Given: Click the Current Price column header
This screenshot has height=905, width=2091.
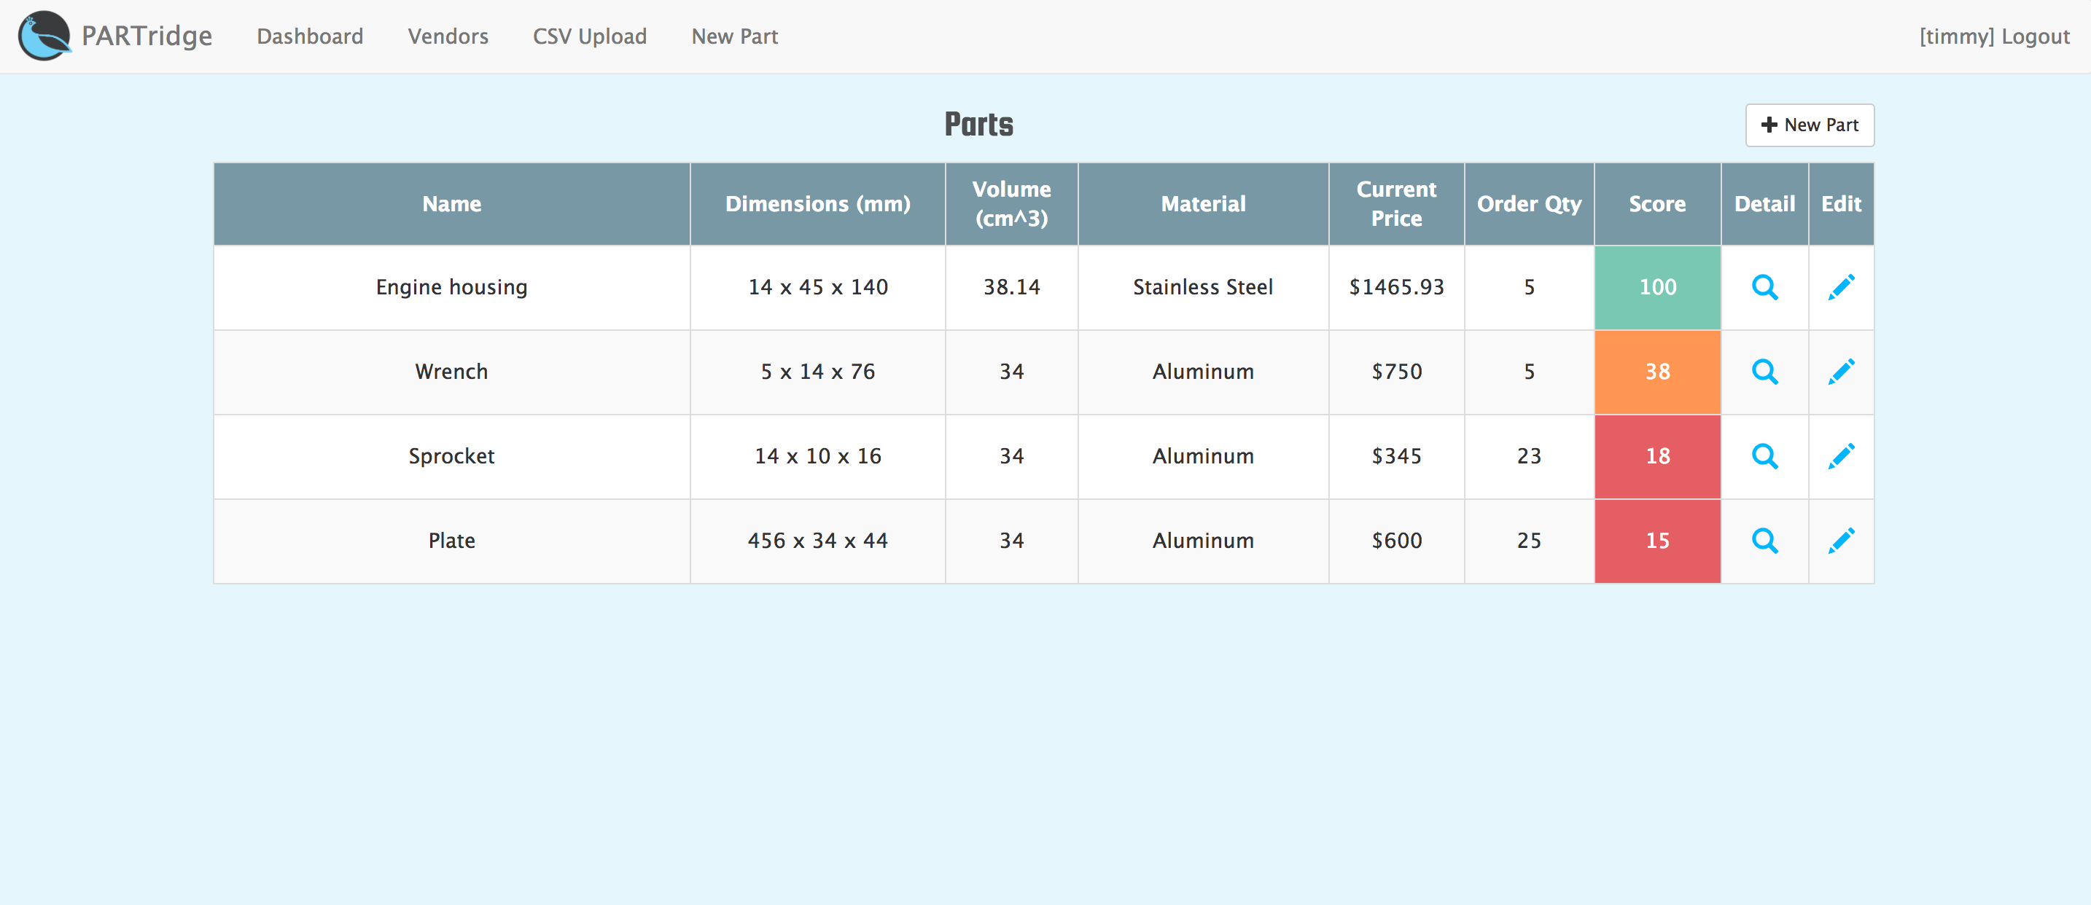Looking at the screenshot, I should click(x=1396, y=203).
